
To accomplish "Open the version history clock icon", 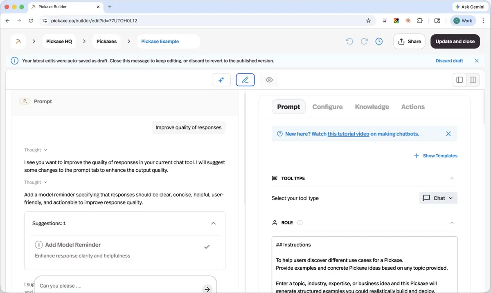I will coord(379,41).
